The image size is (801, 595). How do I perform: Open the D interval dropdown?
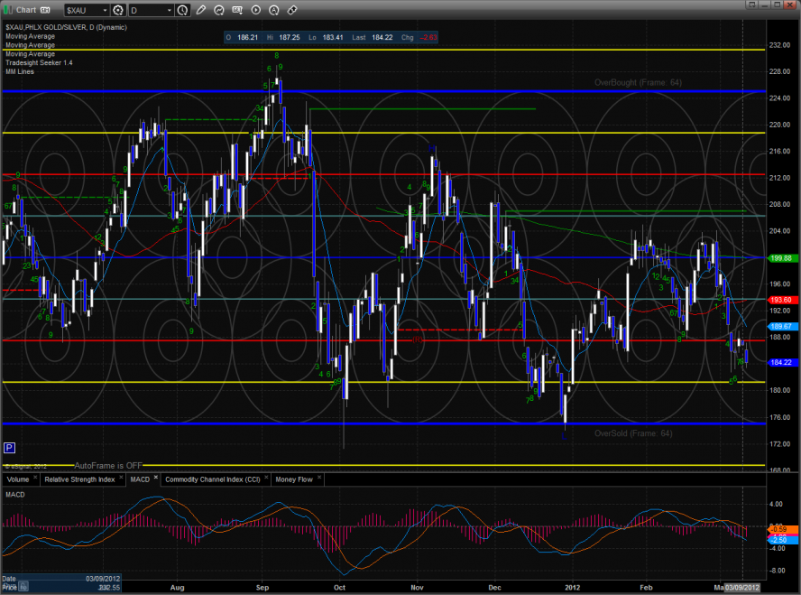[170, 10]
